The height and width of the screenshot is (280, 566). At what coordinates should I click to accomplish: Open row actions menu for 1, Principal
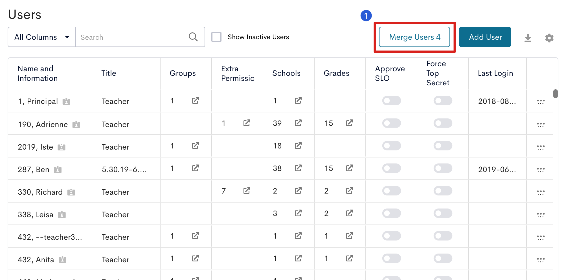(541, 102)
